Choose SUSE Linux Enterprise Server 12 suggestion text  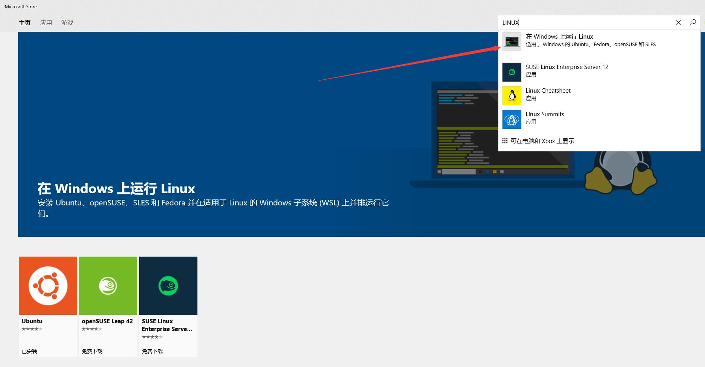(567, 67)
